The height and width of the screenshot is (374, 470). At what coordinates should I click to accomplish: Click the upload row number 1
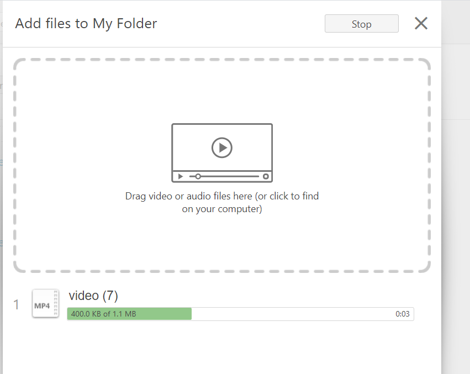point(16,305)
